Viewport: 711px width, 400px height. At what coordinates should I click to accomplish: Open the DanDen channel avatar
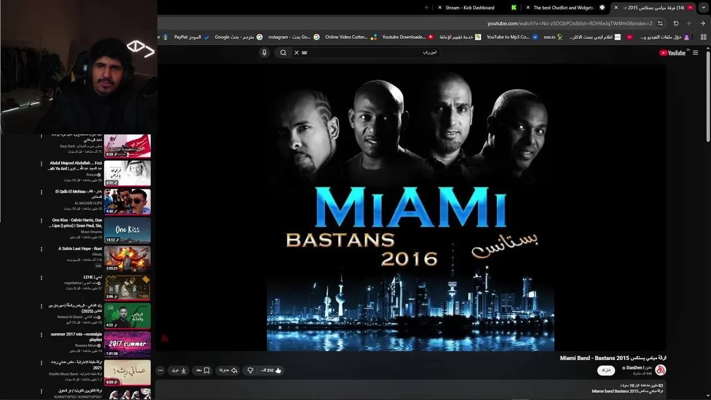(x=660, y=370)
